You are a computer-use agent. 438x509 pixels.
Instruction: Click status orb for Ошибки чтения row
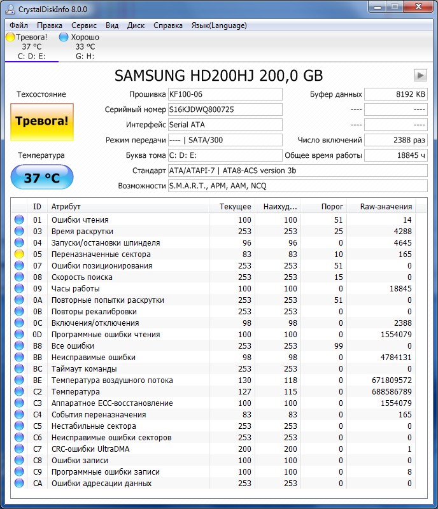point(19,220)
